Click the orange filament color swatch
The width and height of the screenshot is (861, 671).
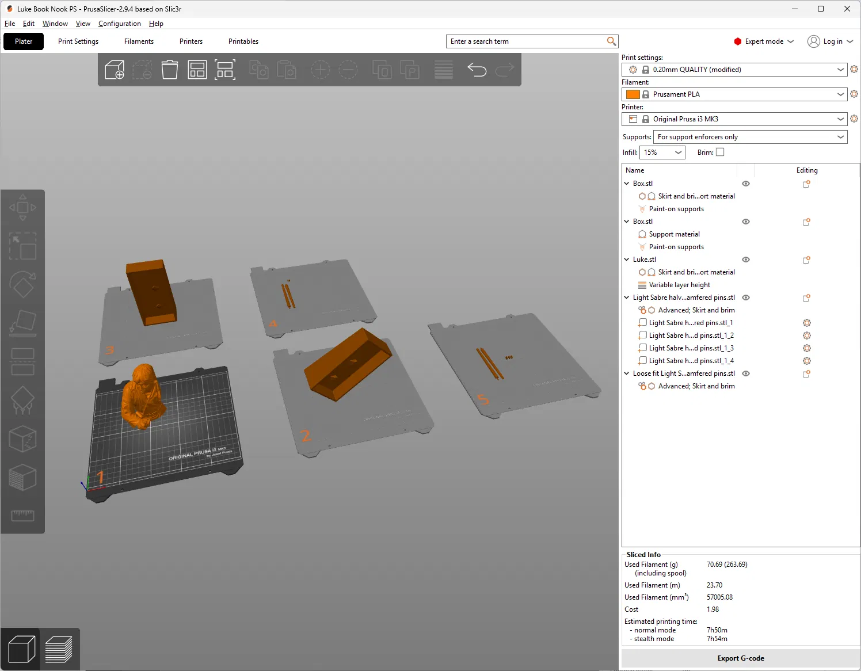click(x=633, y=94)
